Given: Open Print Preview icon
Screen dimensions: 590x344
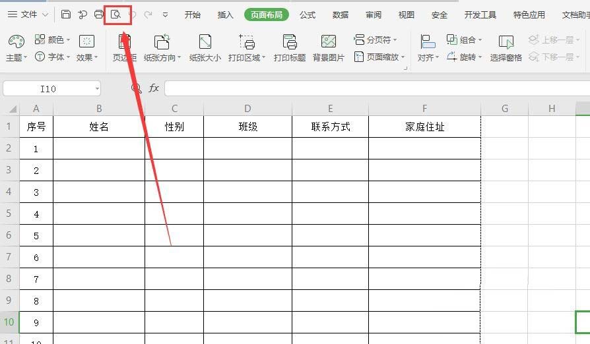Looking at the screenshot, I should click(x=116, y=14).
